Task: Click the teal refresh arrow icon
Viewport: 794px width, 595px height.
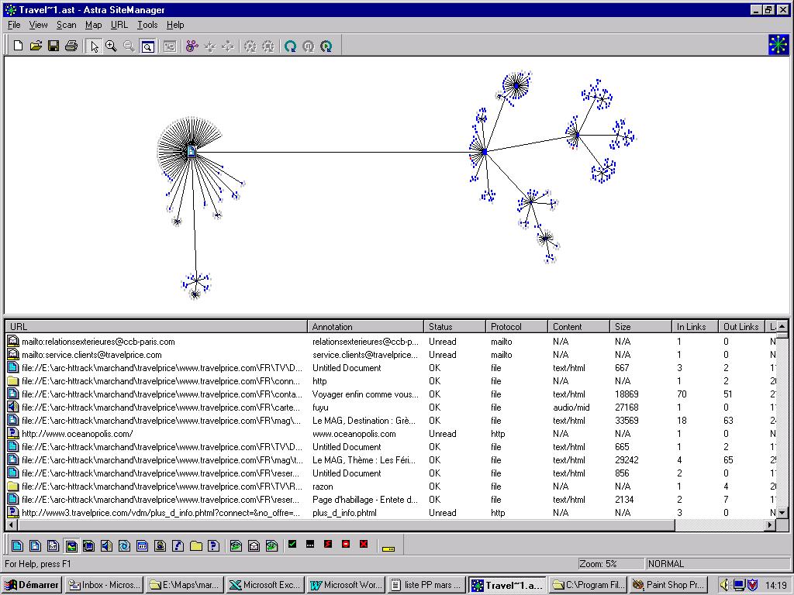Action: [290, 46]
